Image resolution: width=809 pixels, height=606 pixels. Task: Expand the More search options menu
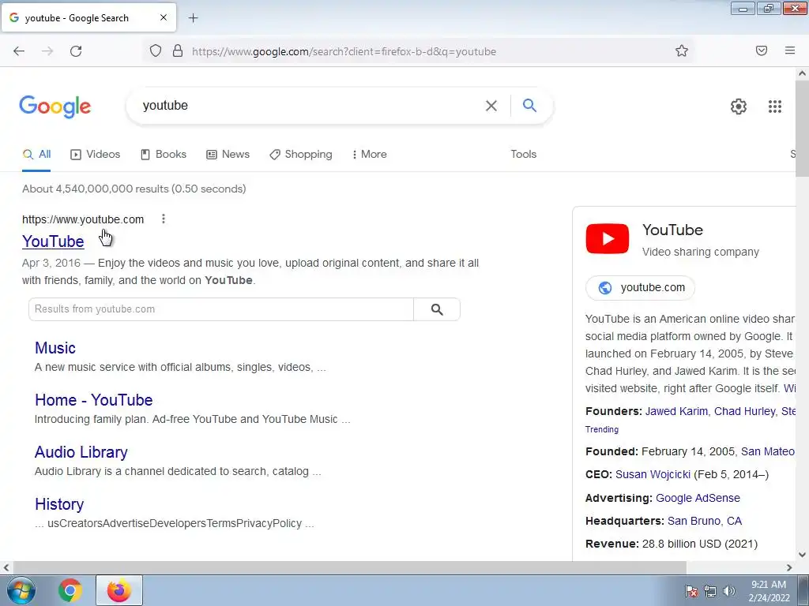tap(370, 155)
